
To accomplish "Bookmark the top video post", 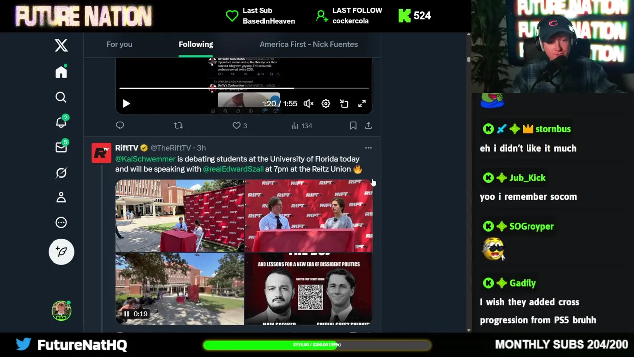I will (353, 126).
